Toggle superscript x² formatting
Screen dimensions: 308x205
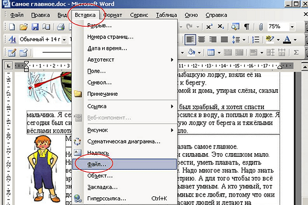point(209,27)
